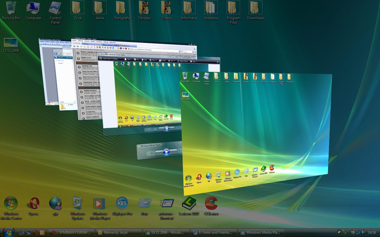
Task: Click Switch between windows Quick Launch icon
Action: tap(28, 233)
